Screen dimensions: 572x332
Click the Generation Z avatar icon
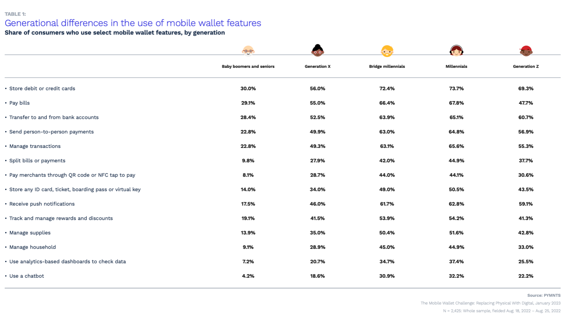(526, 50)
